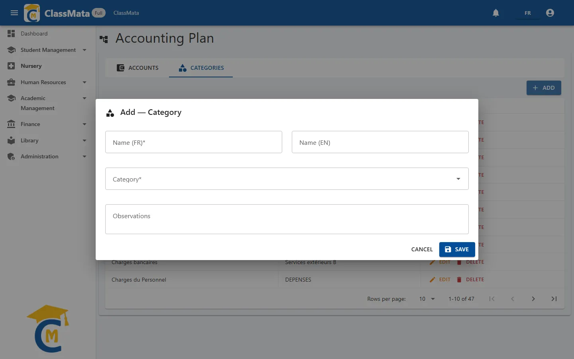
Task: Click the 'Charges bancaires' table cell
Action: tap(134, 262)
